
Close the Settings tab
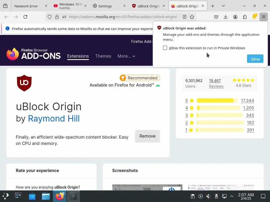124,6
